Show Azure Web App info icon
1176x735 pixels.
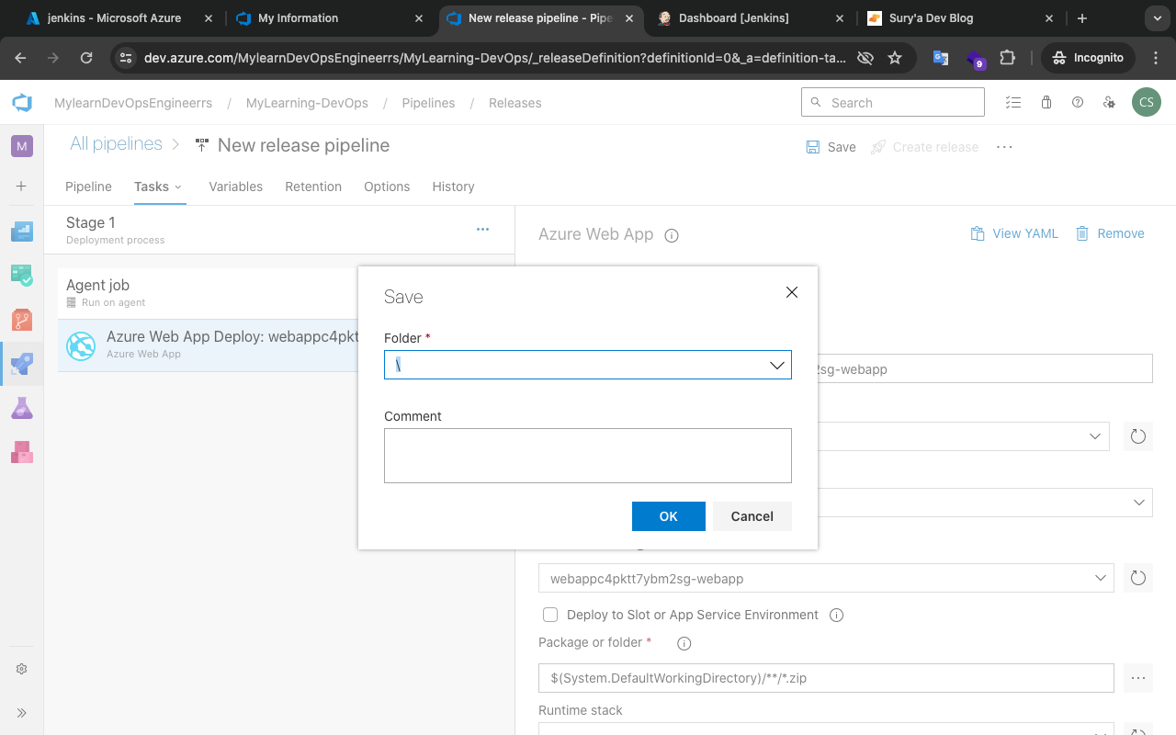coord(672,235)
